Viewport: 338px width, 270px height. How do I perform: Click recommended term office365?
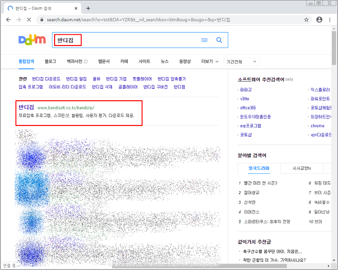pyautogui.click(x=248, y=108)
